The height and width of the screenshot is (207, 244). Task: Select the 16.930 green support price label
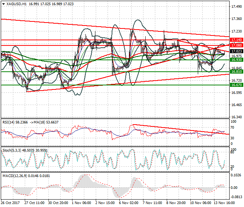click(x=237, y=60)
